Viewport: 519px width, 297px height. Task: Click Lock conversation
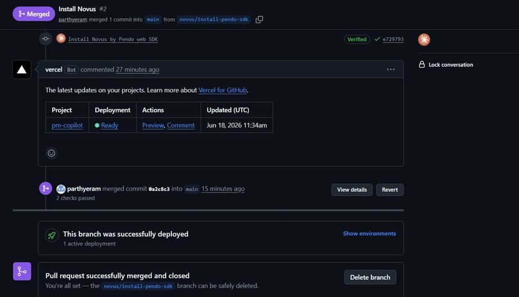click(451, 64)
